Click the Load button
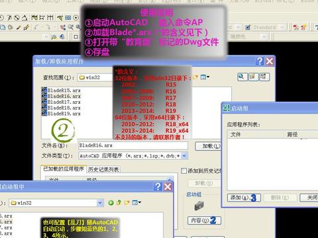This screenshot has width=318, height=238. (x=209, y=146)
